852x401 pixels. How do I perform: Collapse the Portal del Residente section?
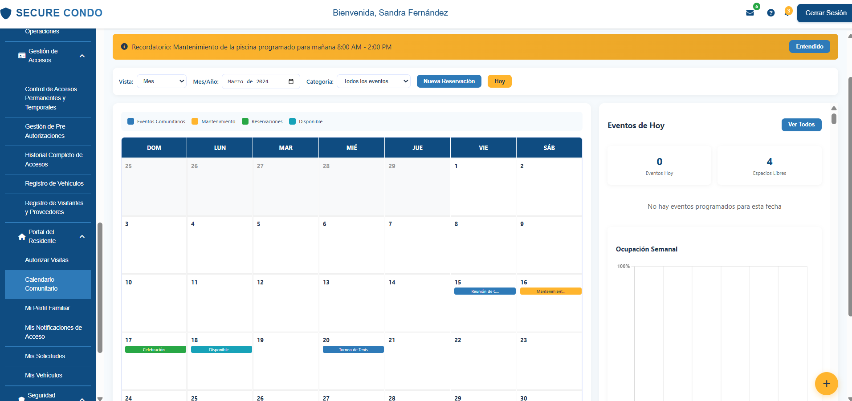[x=82, y=236]
